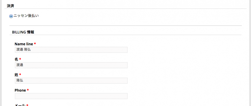The height and width of the screenshot is (106, 251).
Task: Click the red asterisk beside Name line
Action: point(35,44)
